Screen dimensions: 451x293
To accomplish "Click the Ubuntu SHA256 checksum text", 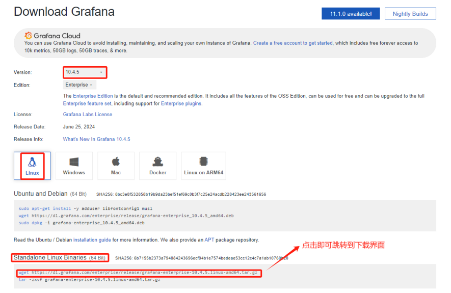I will pyautogui.click(x=181, y=194).
